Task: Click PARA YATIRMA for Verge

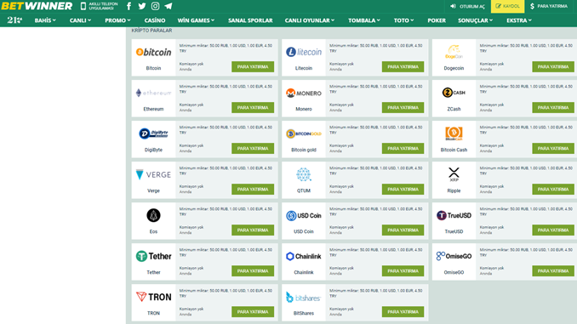Action: click(x=253, y=189)
